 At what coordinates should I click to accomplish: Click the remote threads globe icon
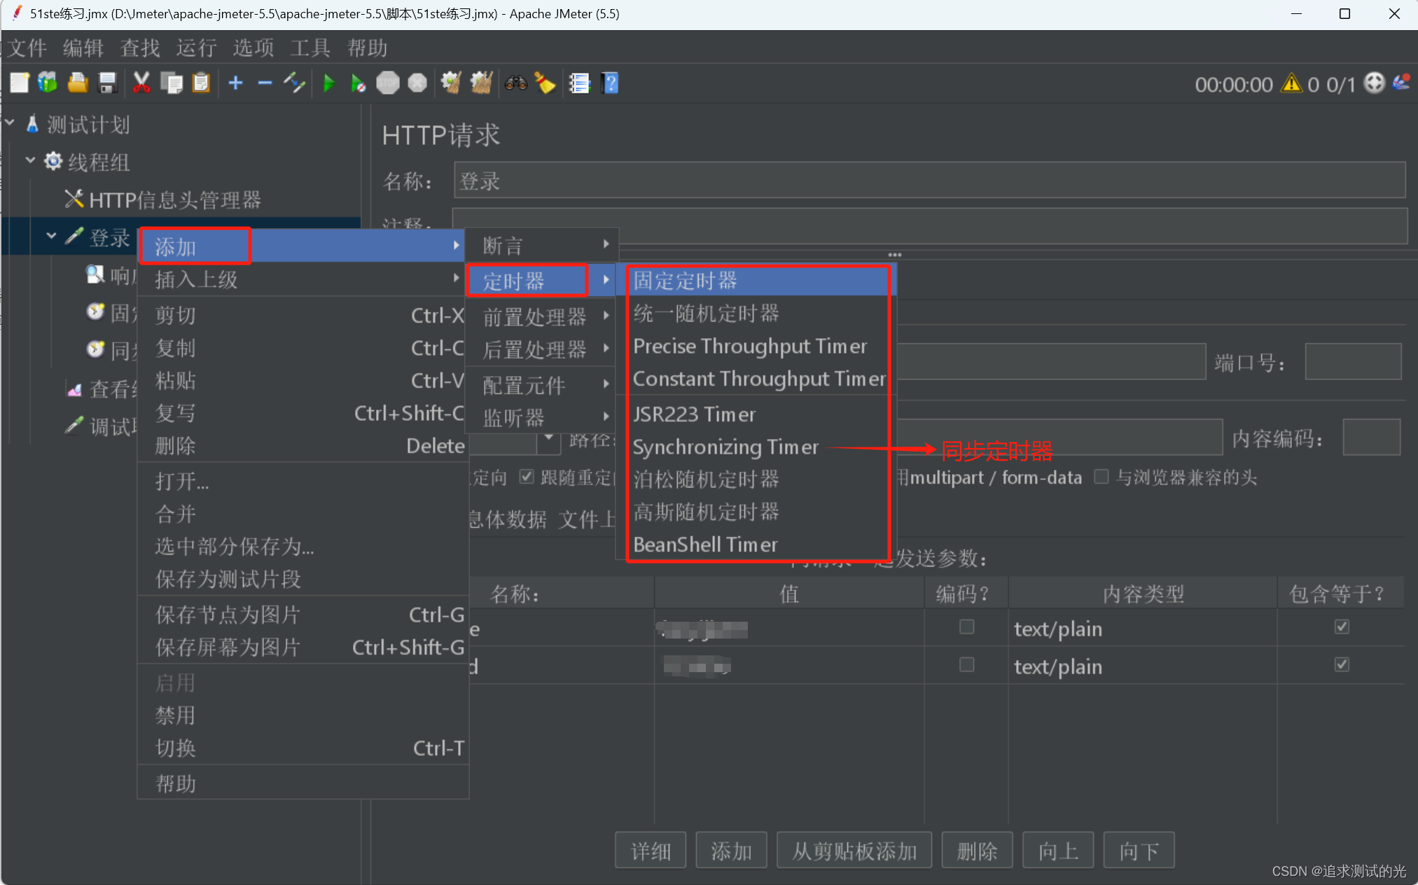[1374, 83]
